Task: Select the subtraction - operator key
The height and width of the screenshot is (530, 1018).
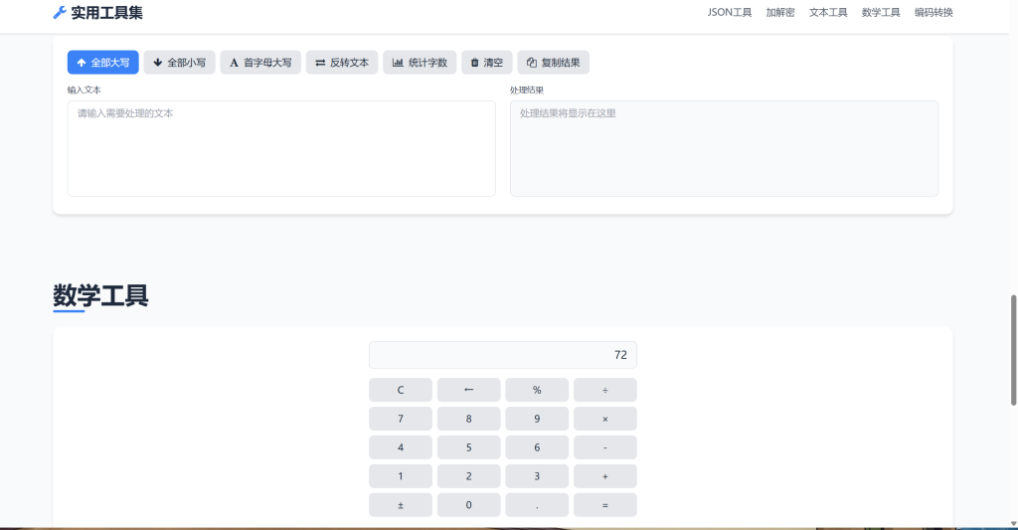Action: 605,447
